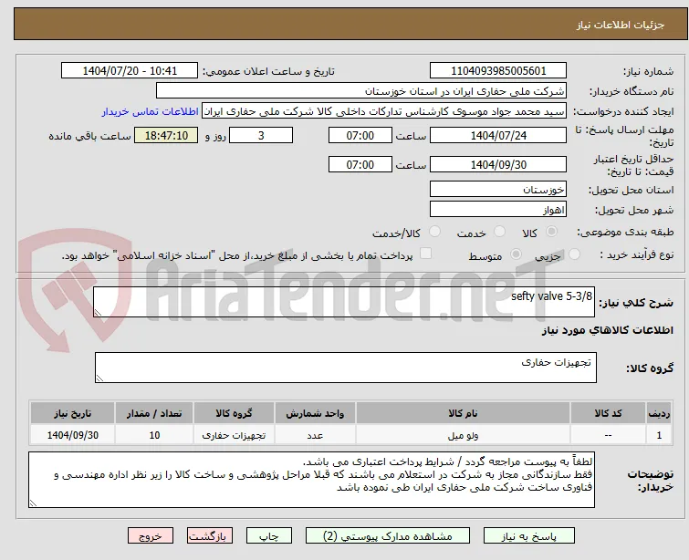Click the نام کالا column header
689x560 pixels.
pos(464,413)
